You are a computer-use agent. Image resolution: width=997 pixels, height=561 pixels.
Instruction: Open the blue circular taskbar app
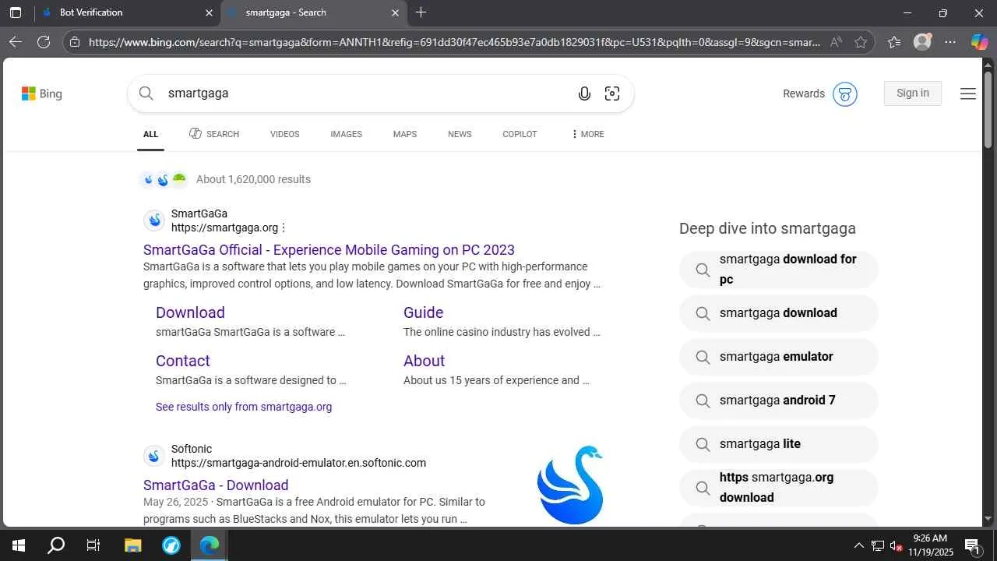click(x=171, y=545)
